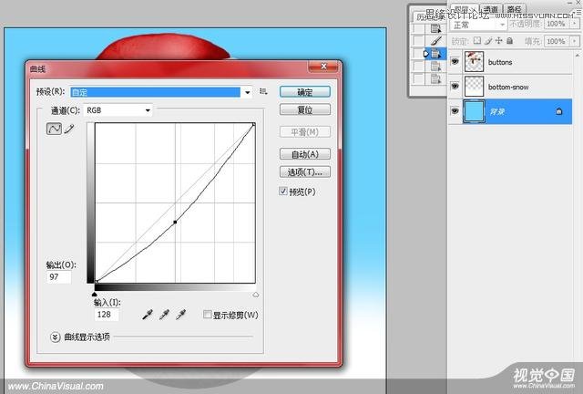The height and width of the screenshot is (394, 583).
Task: Select 背景 layer thumbnail
Action: [474, 111]
